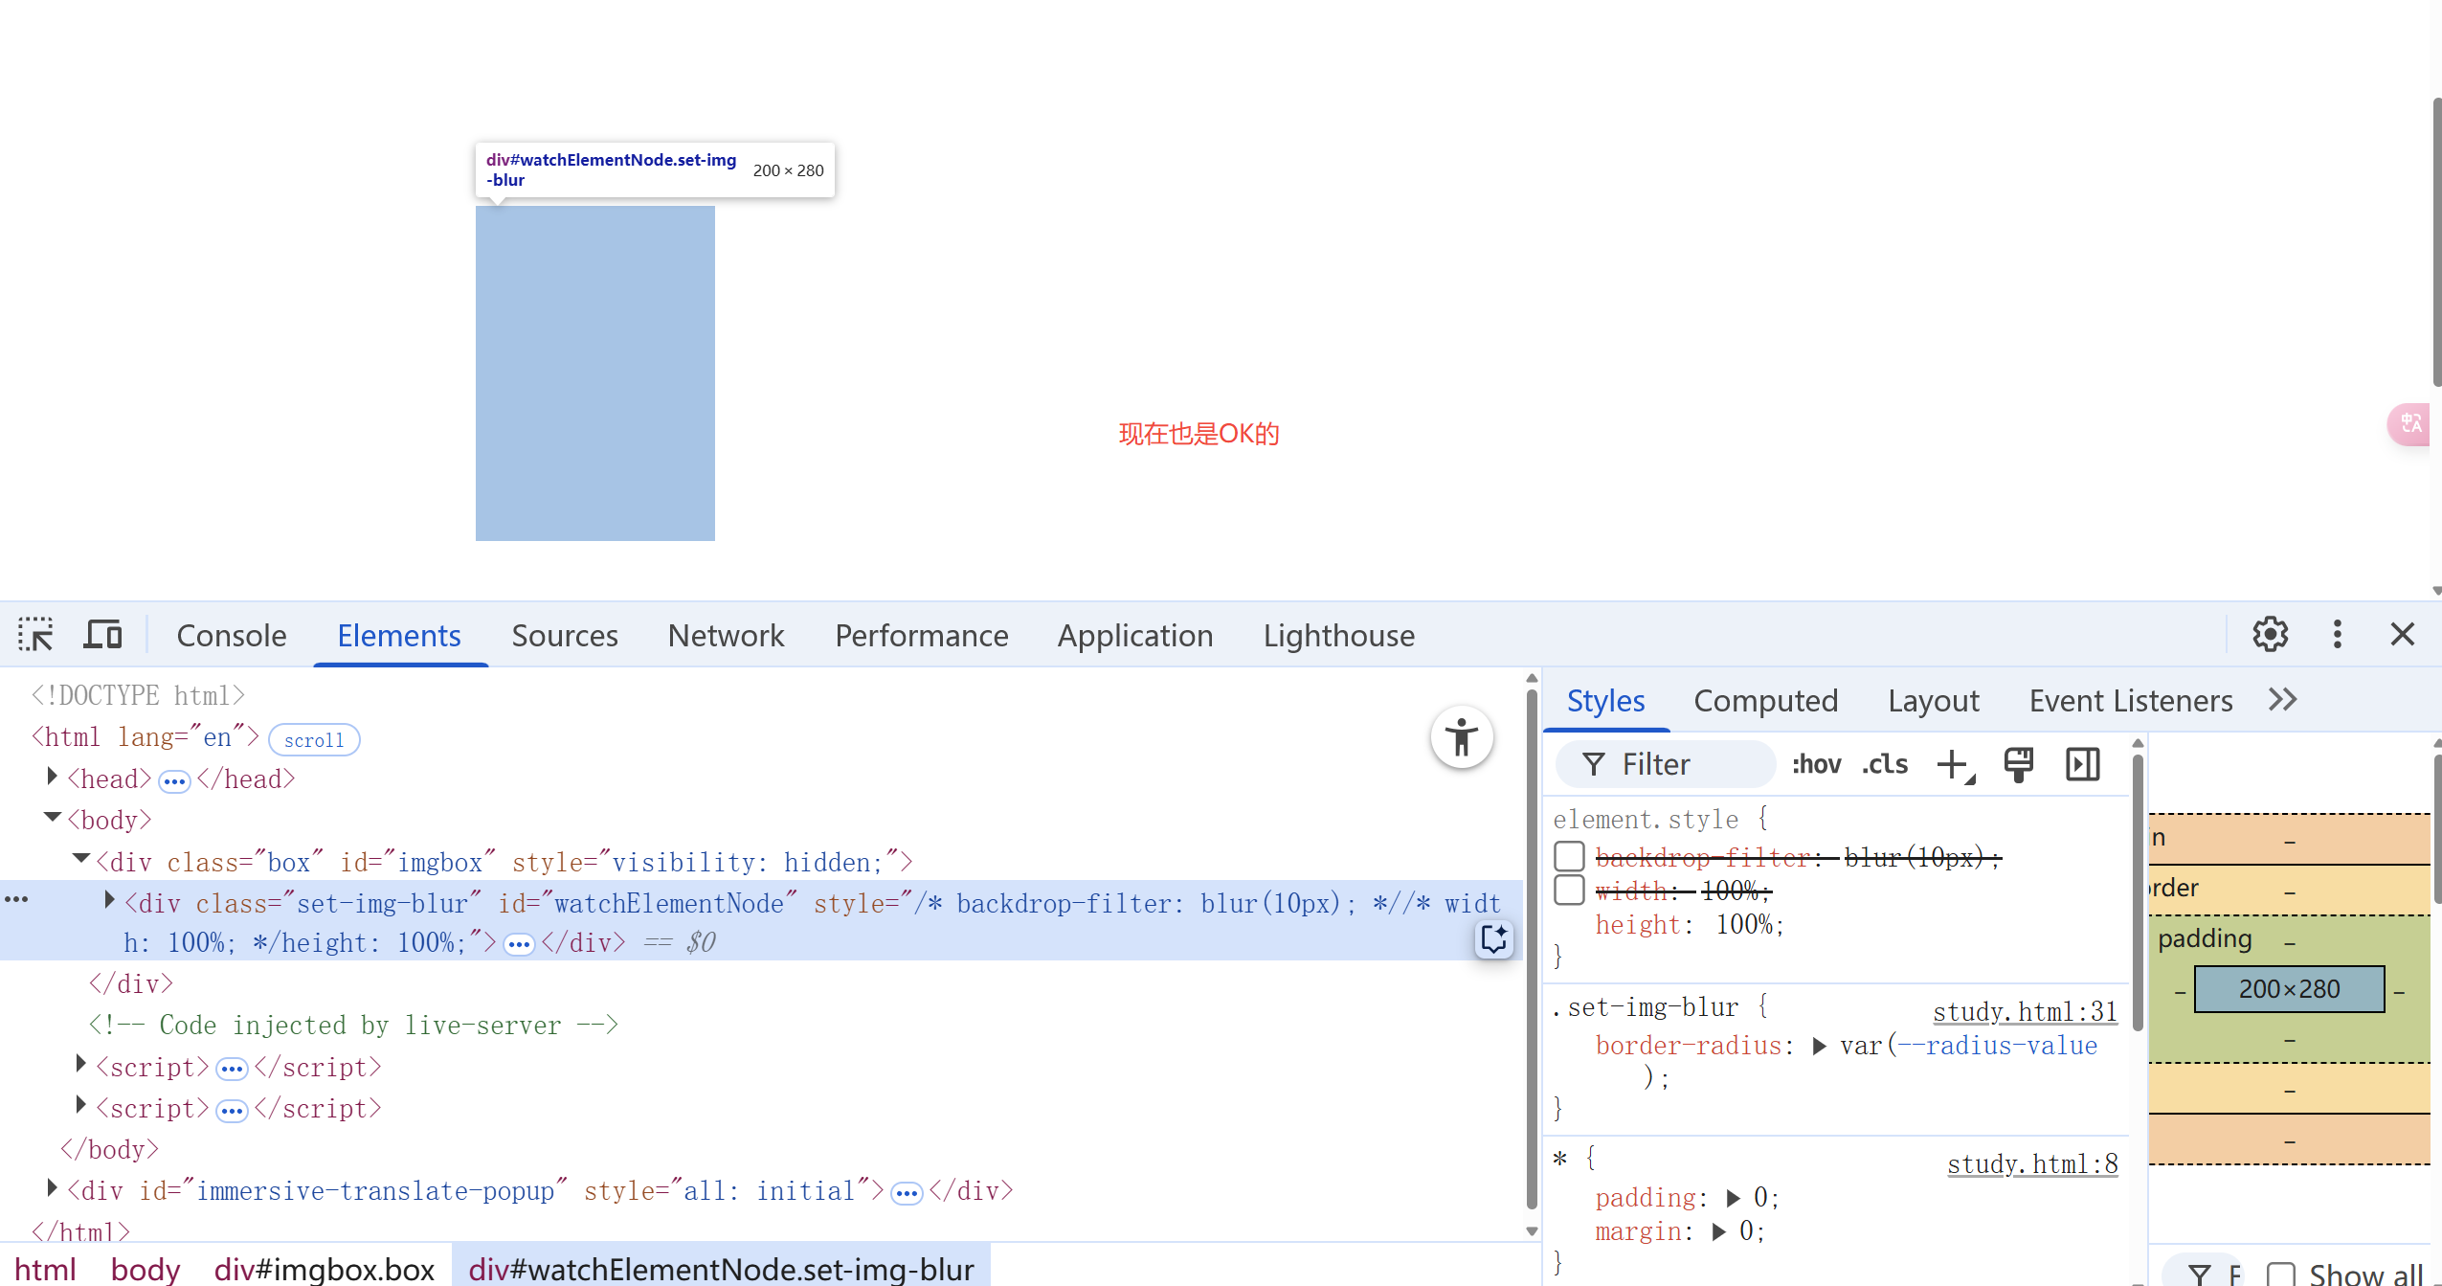
Task: Open the DevTools three-dot customize menu
Action: click(2337, 634)
